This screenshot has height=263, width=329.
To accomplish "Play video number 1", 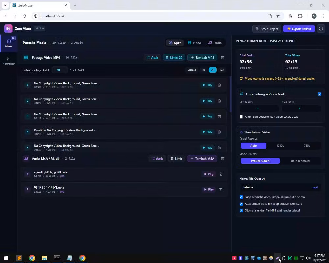I will [207, 85].
